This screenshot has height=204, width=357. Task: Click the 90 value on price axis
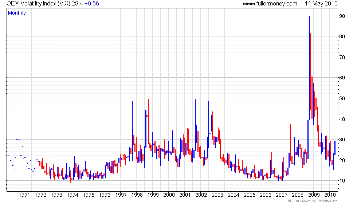(x=342, y=16)
